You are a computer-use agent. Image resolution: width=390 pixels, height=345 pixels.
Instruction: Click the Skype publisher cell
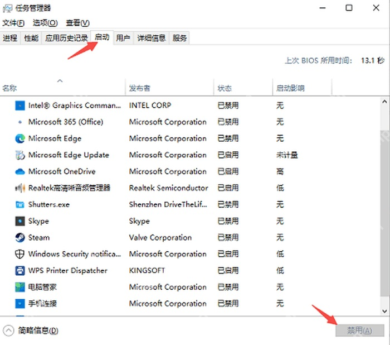point(139,221)
